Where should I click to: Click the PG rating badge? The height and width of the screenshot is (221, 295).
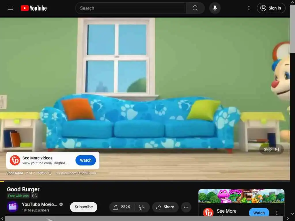pos(35,196)
